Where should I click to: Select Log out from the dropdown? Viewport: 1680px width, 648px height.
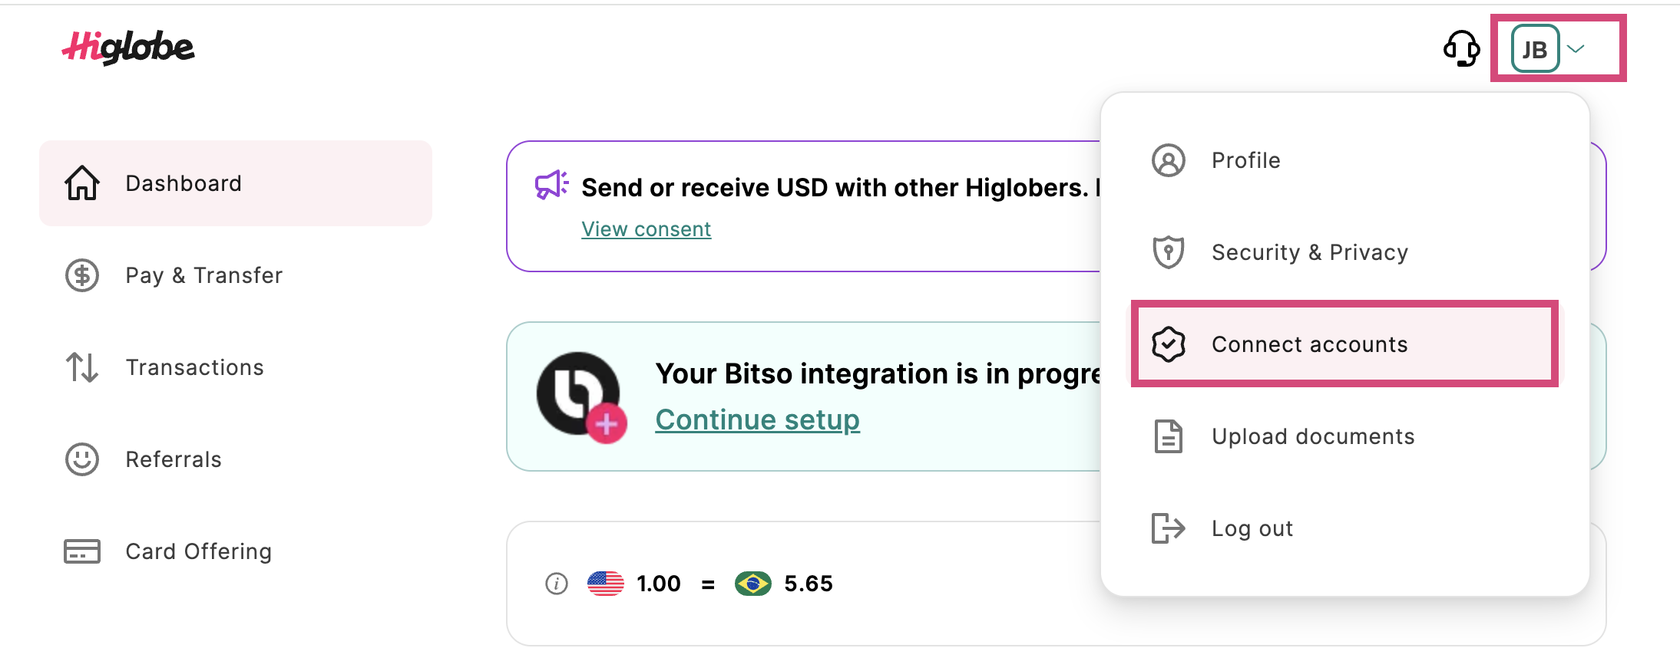(x=1251, y=528)
